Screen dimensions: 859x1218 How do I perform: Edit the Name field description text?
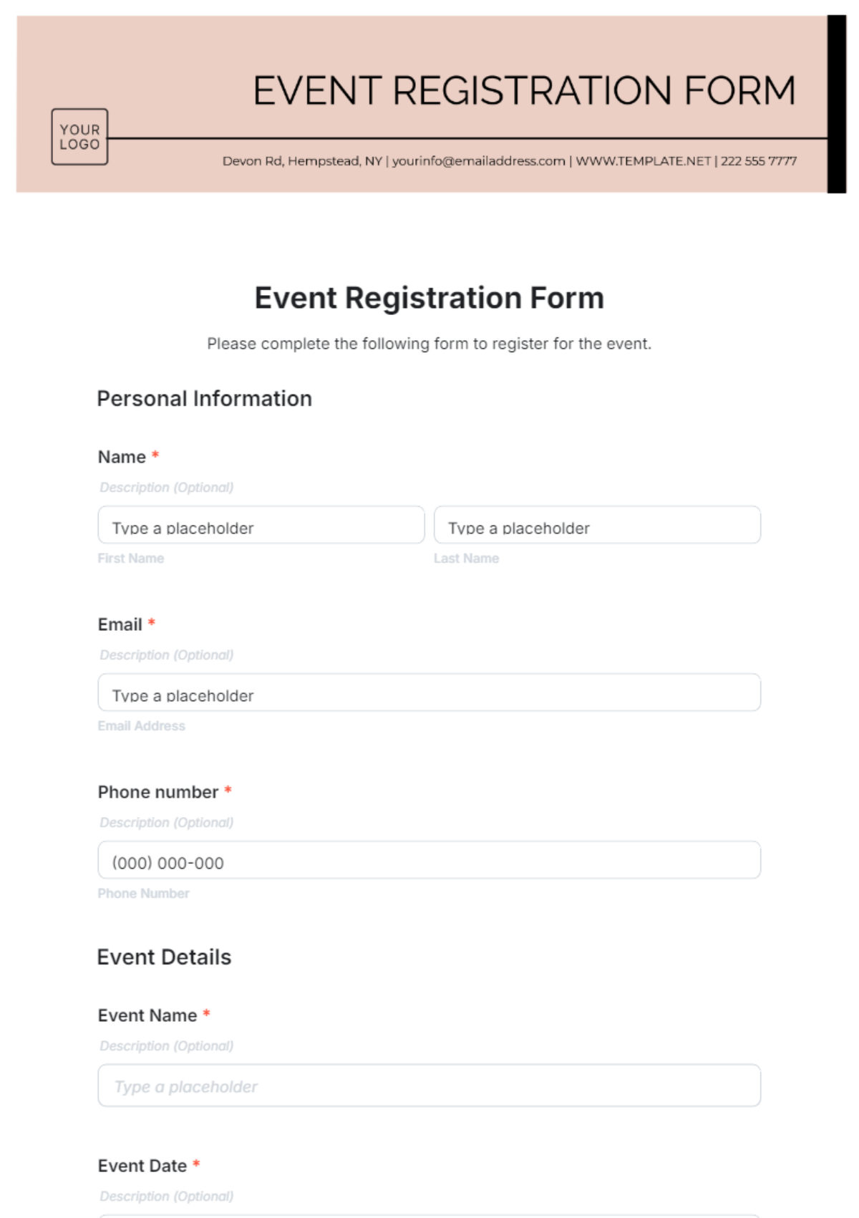pyautogui.click(x=167, y=488)
